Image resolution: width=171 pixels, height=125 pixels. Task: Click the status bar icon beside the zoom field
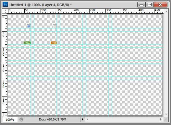click(21, 119)
